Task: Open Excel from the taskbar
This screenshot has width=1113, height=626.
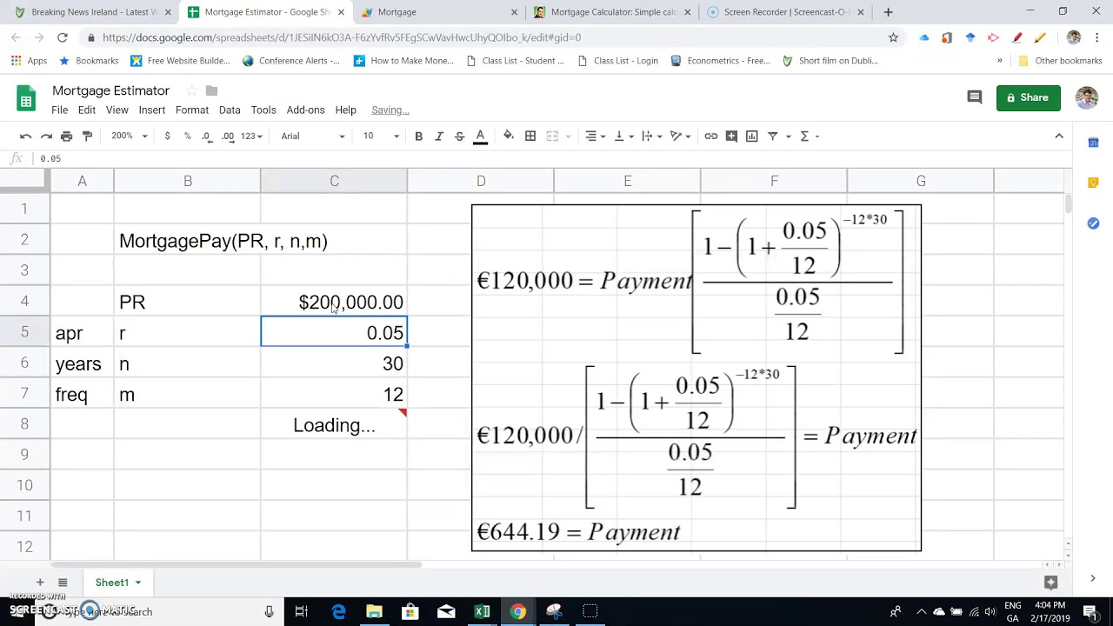Action: (x=482, y=611)
